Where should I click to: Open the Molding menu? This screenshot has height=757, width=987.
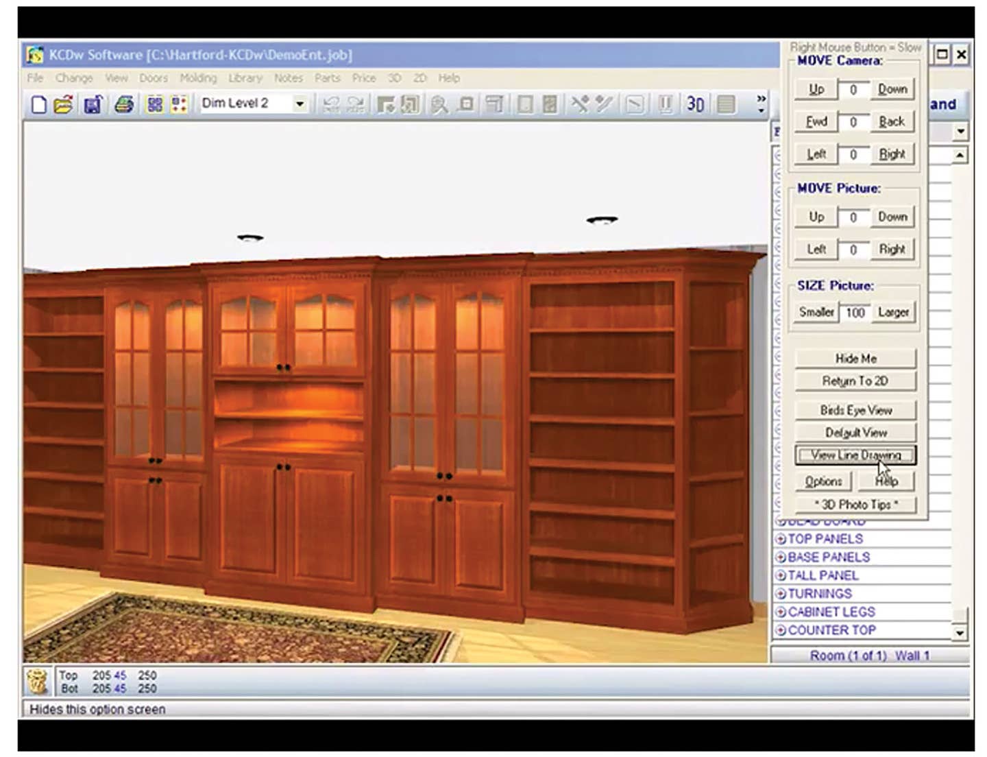point(198,77)
